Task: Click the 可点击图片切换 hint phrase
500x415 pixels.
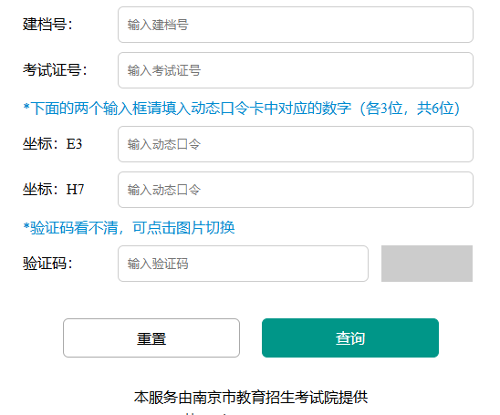Action: click(183, 228)
